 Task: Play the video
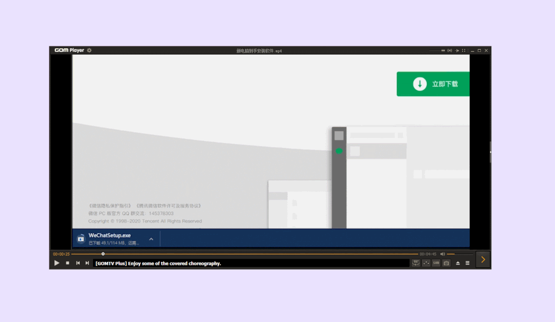pyautogui.click(x=57, y=263)
